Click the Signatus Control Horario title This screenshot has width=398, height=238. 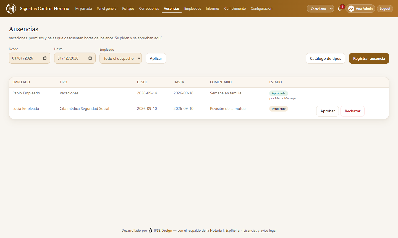[x=44, y=9]
